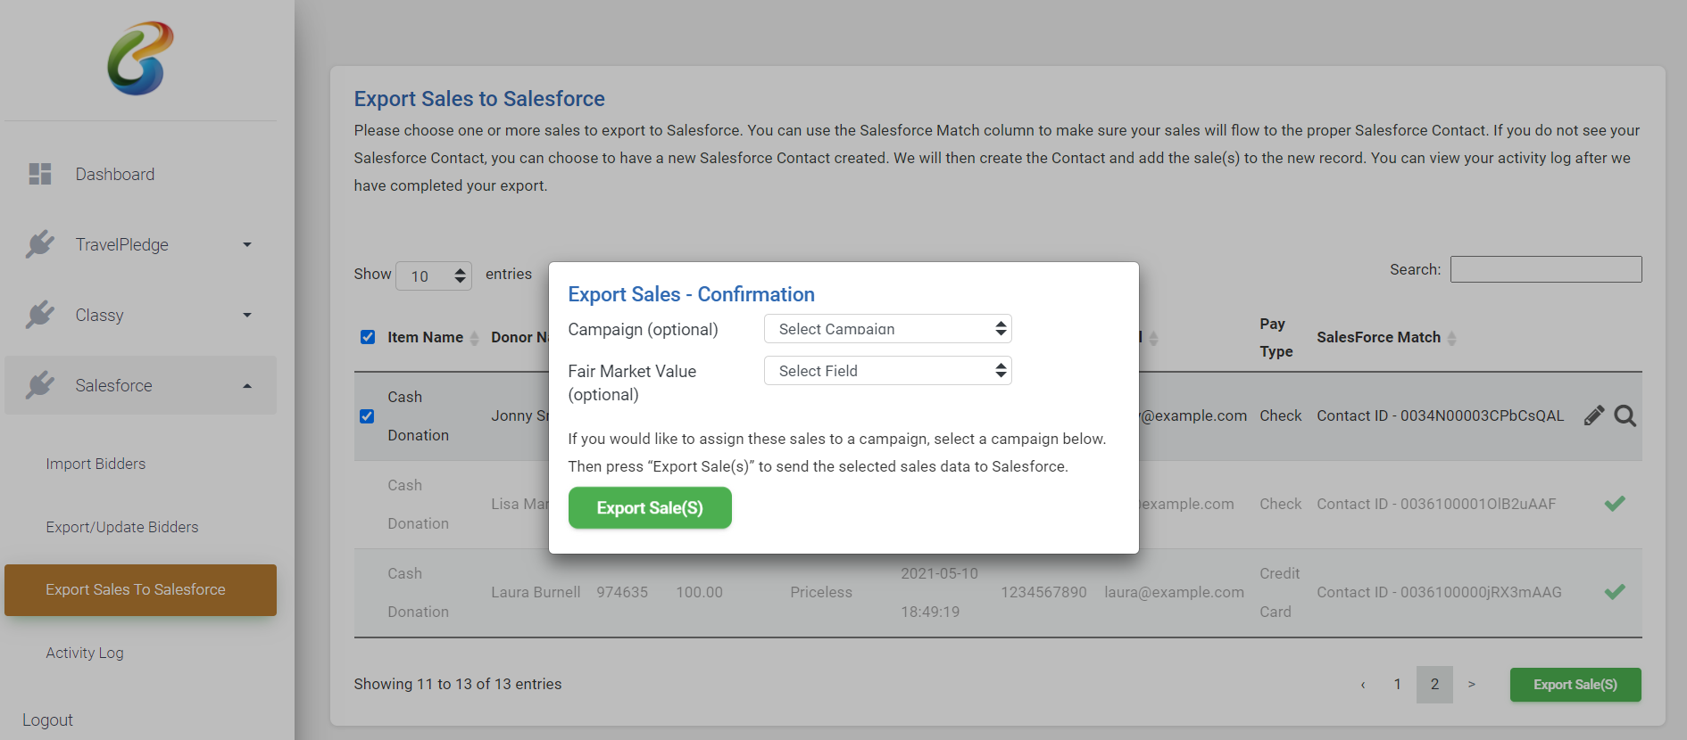Click the next page arrow
This screenshot has width=1687, height=740.
(x=1472, y=685)
